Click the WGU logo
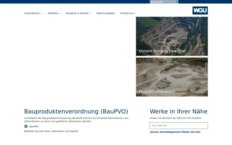The image size is (232, 145). [x=200, y=10]
